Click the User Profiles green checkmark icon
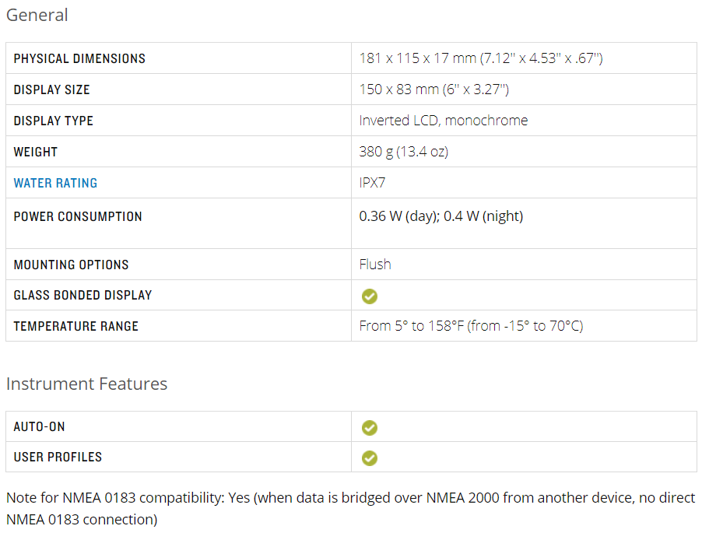Viewport: 709px width, 554px height. pyautogui.click(x=370, y=458)
